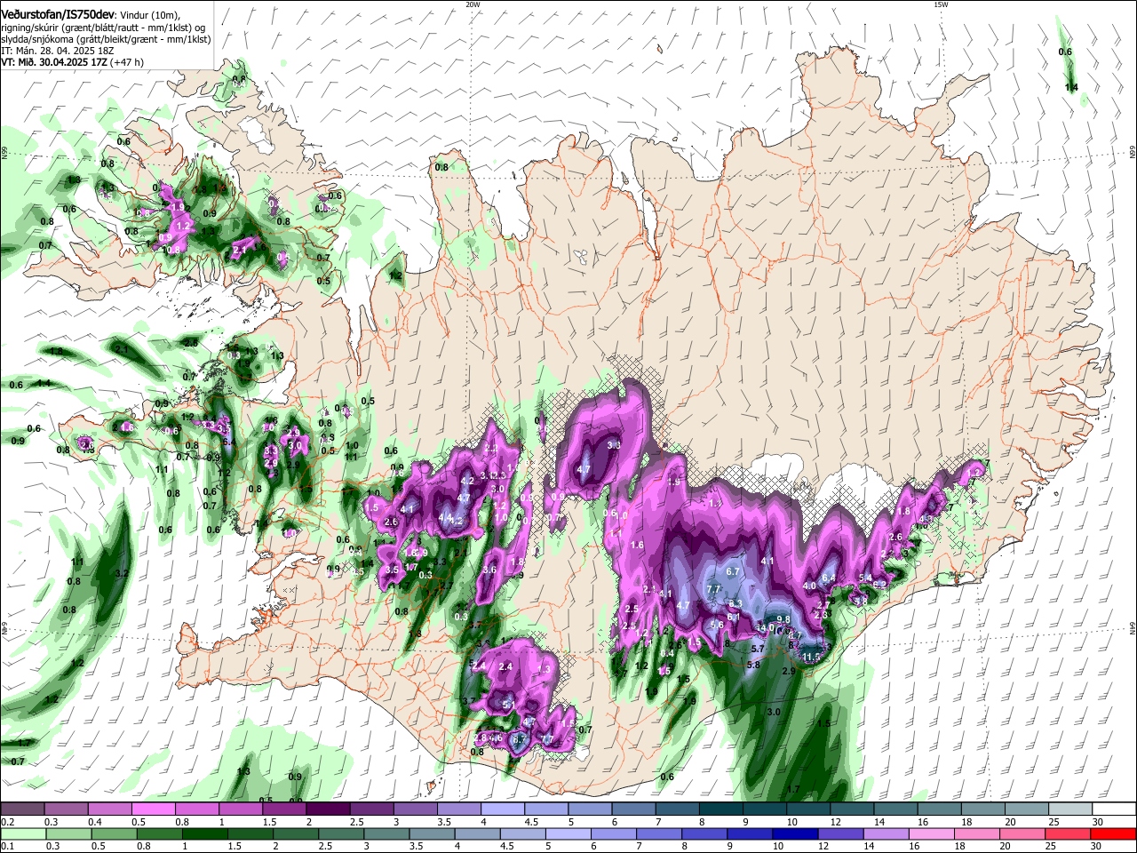Click the 5.7 precipitation value on map
Image resolution: width=1137 pixels, height=853 pixels.
758,649
